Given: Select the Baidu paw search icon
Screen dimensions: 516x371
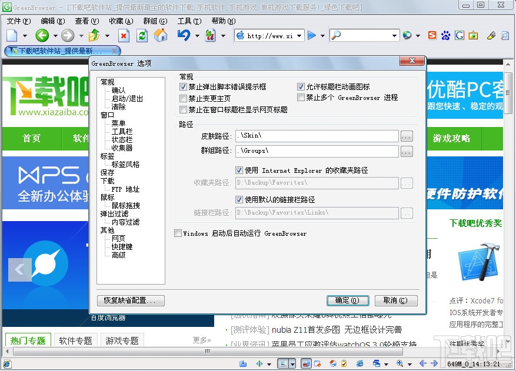Looking at the screenshot, I should click(445, 35).
